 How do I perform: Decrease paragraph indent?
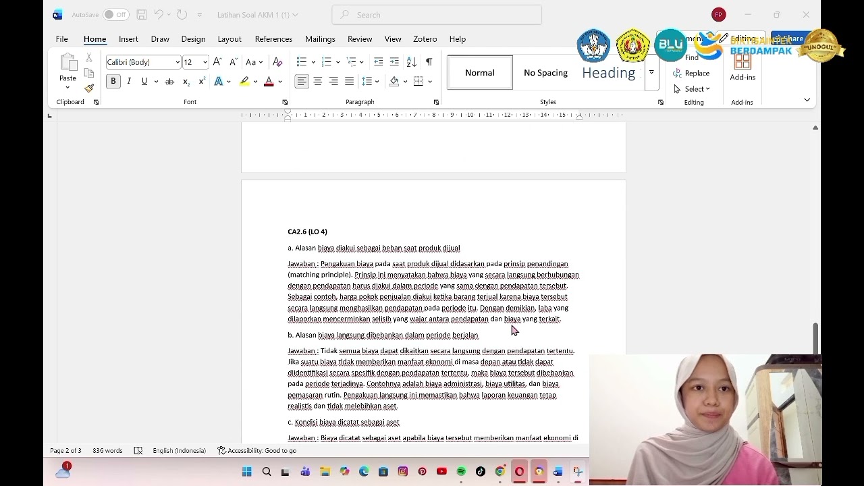[379, 62]
